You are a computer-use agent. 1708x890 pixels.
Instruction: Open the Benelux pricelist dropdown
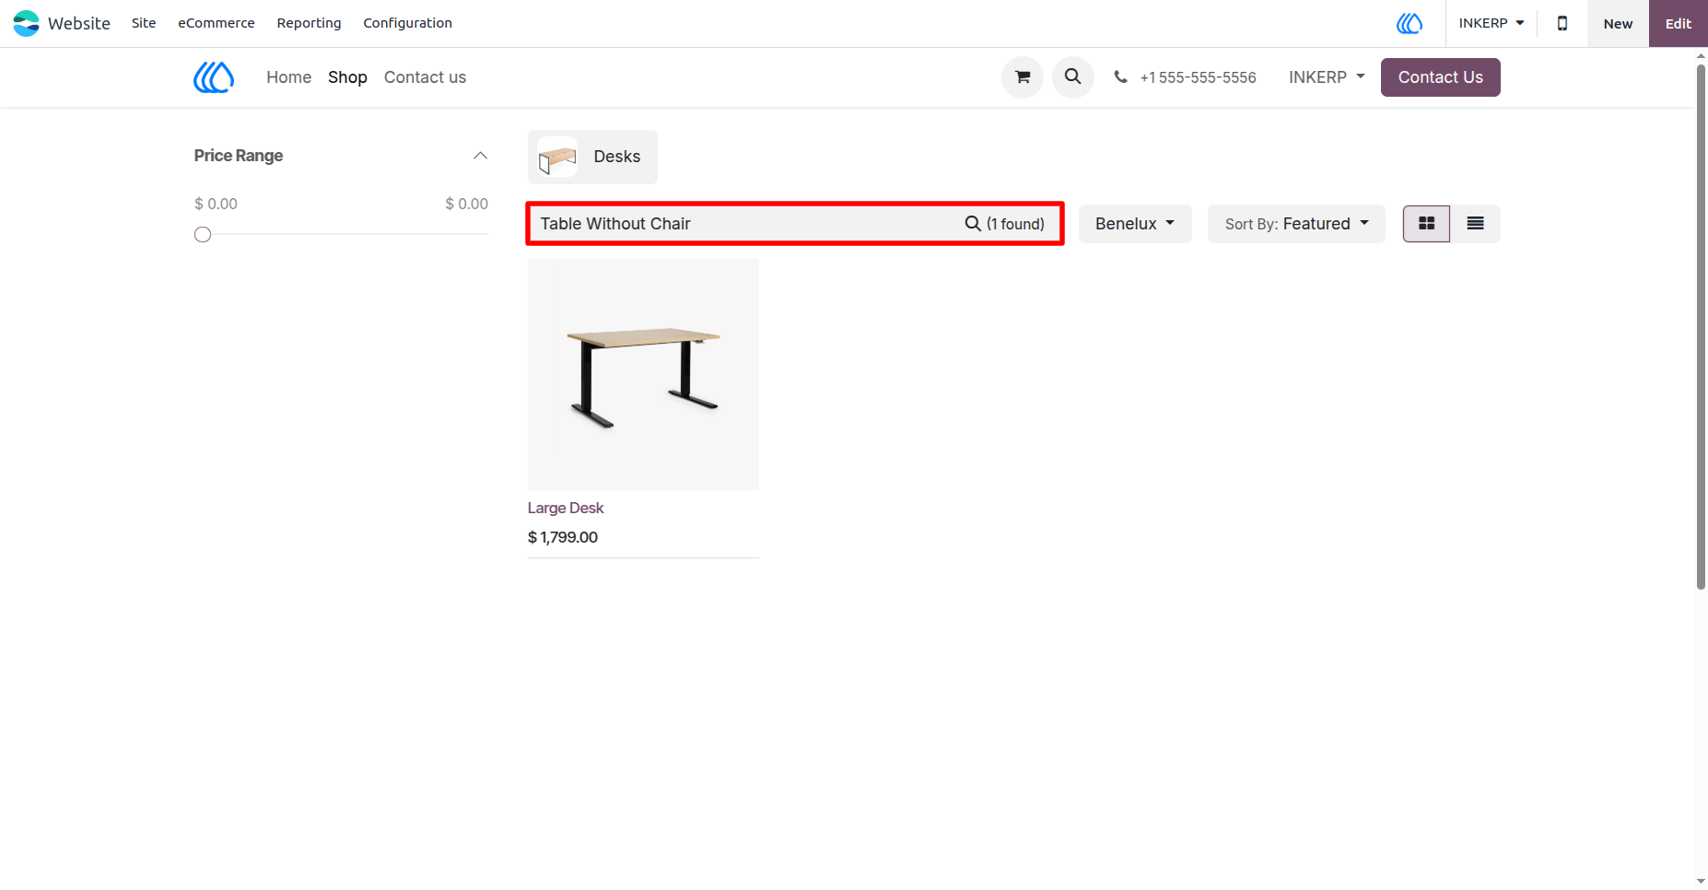click(x=1135, y=224)
